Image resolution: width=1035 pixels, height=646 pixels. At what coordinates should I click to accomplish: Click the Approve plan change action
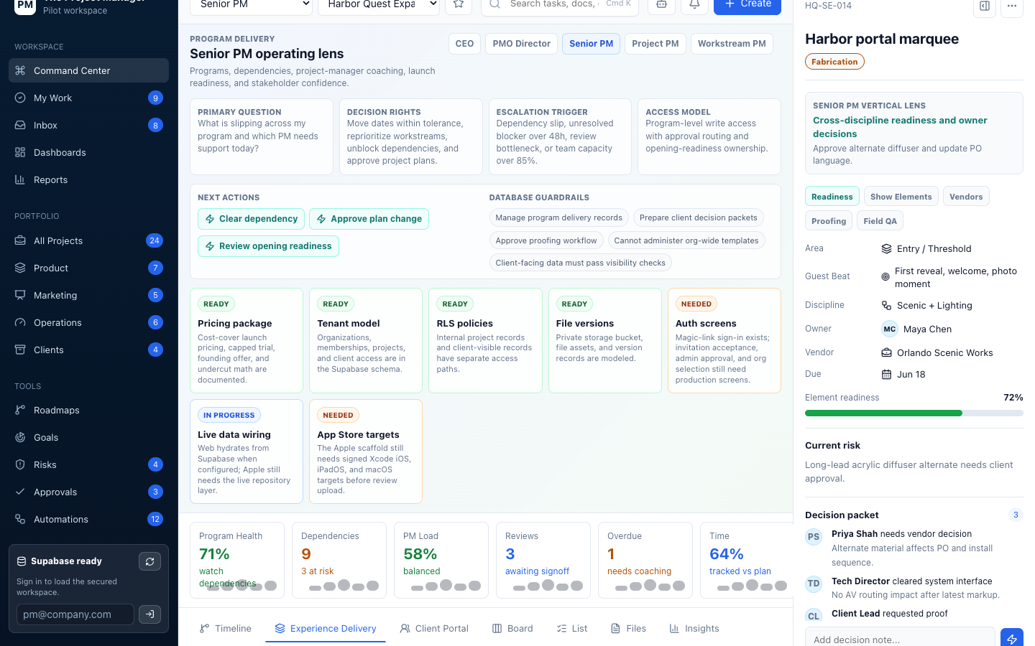click(x=369, y=219)
